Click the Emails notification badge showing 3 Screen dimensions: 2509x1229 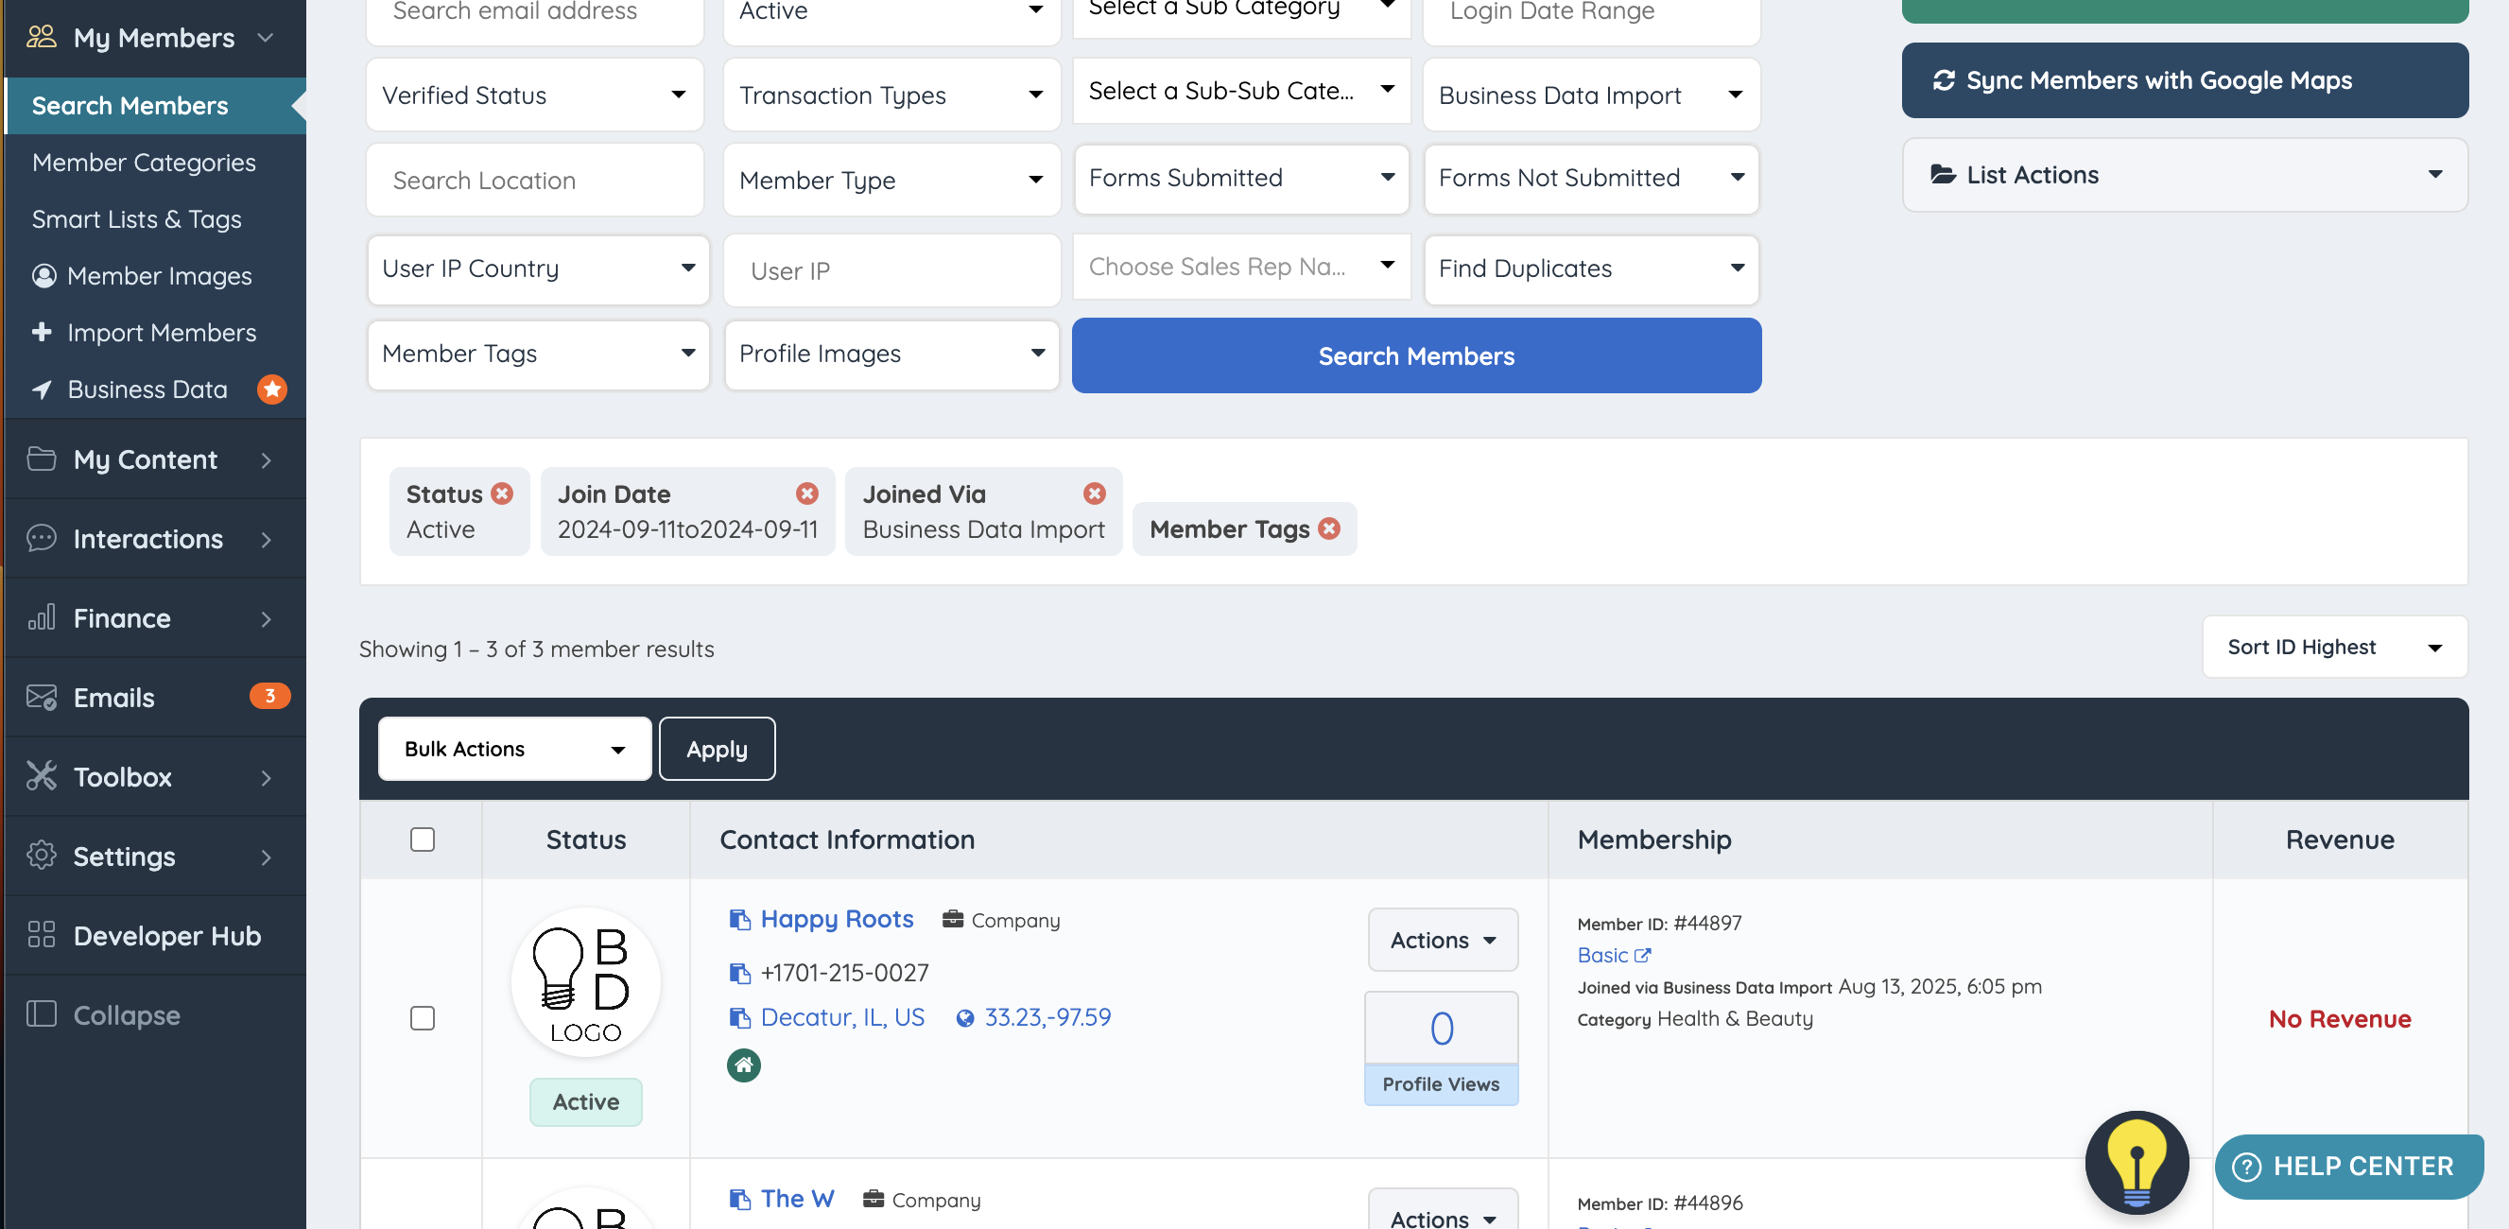(268, 697)
